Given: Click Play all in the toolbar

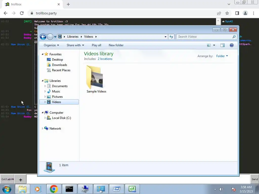Looking at the screenshot, I should click(96, 45).
